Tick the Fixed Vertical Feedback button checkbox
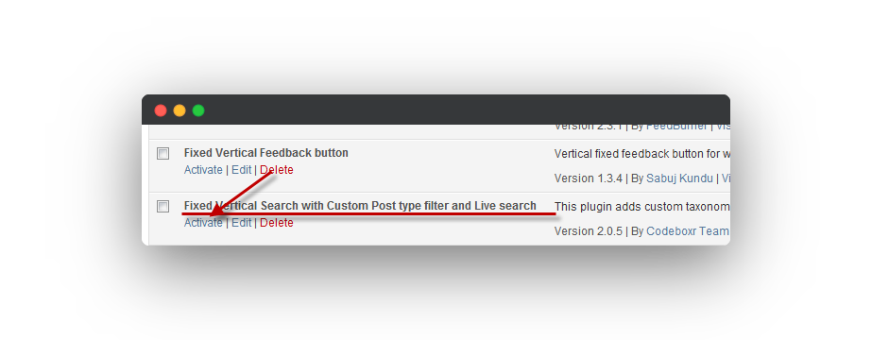Image resolution: width=872 pixels, height=340 pixels. coord(162,154)
